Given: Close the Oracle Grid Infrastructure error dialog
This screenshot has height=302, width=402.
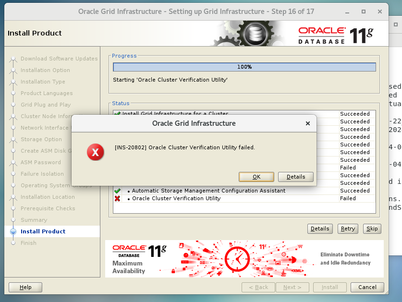Looking at the screenshot, I should pyautogui.click(x=308, y=123).
